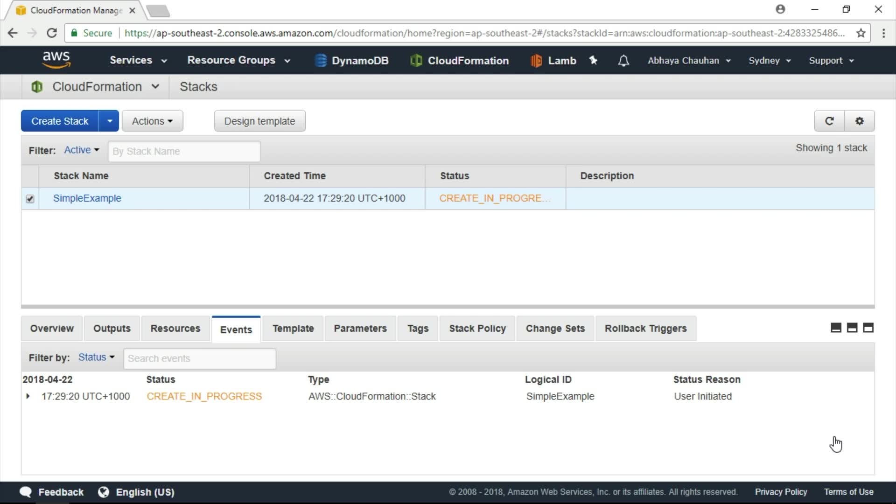The height and width of the screenshot is (504, 896).
Task: Minimize the bottom detail pane
Action: point(836,328)
